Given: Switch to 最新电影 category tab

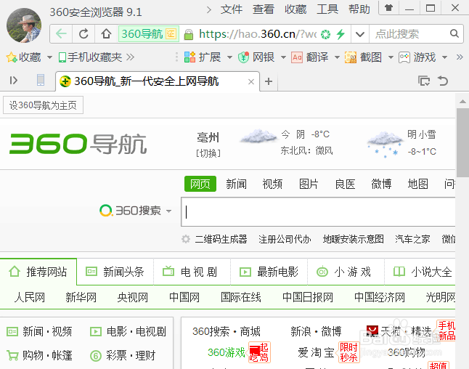Looking at the screenshot, I should (269, 272).
